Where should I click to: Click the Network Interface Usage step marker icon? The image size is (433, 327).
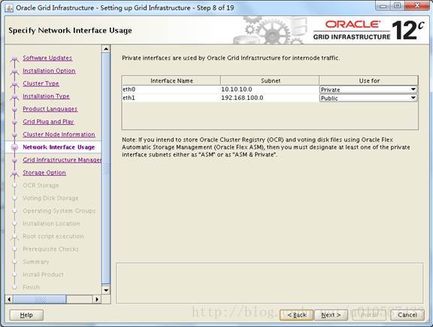pyautogui.click(x=14, y=147)
